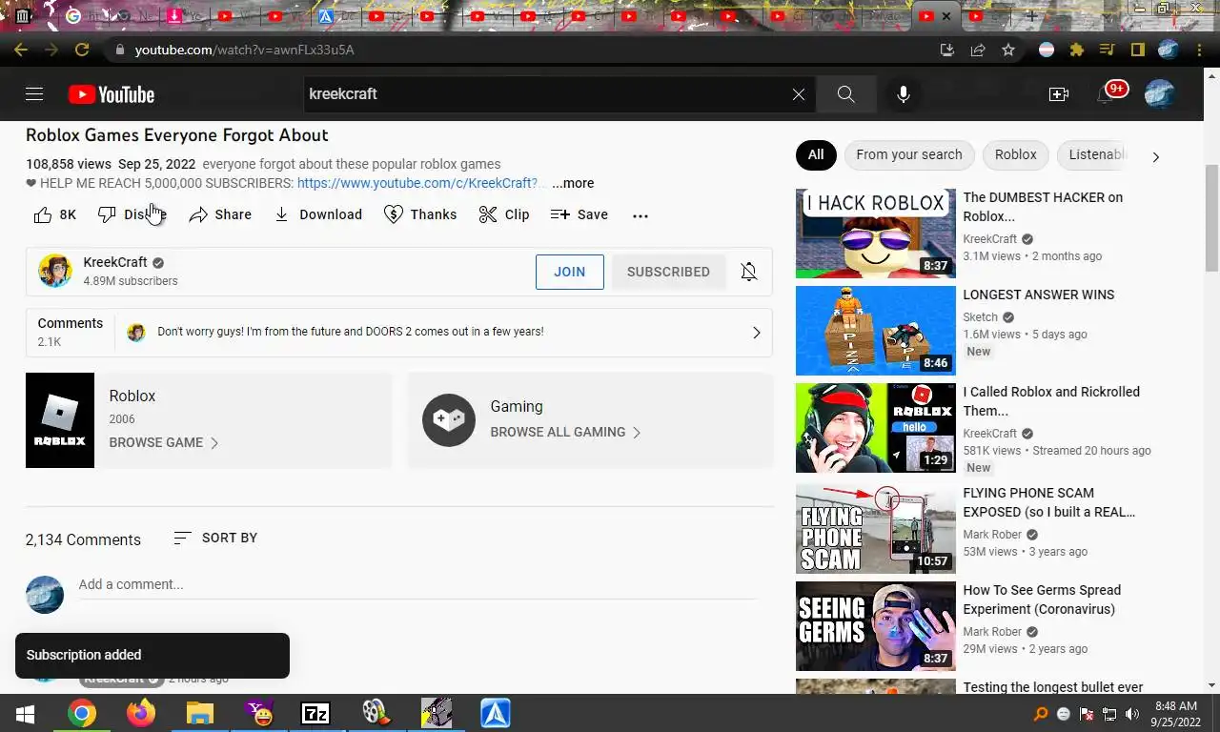Share this video

point(220,214)
